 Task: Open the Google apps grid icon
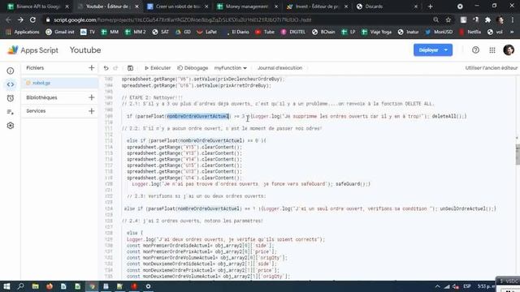[x=492, y=50]
